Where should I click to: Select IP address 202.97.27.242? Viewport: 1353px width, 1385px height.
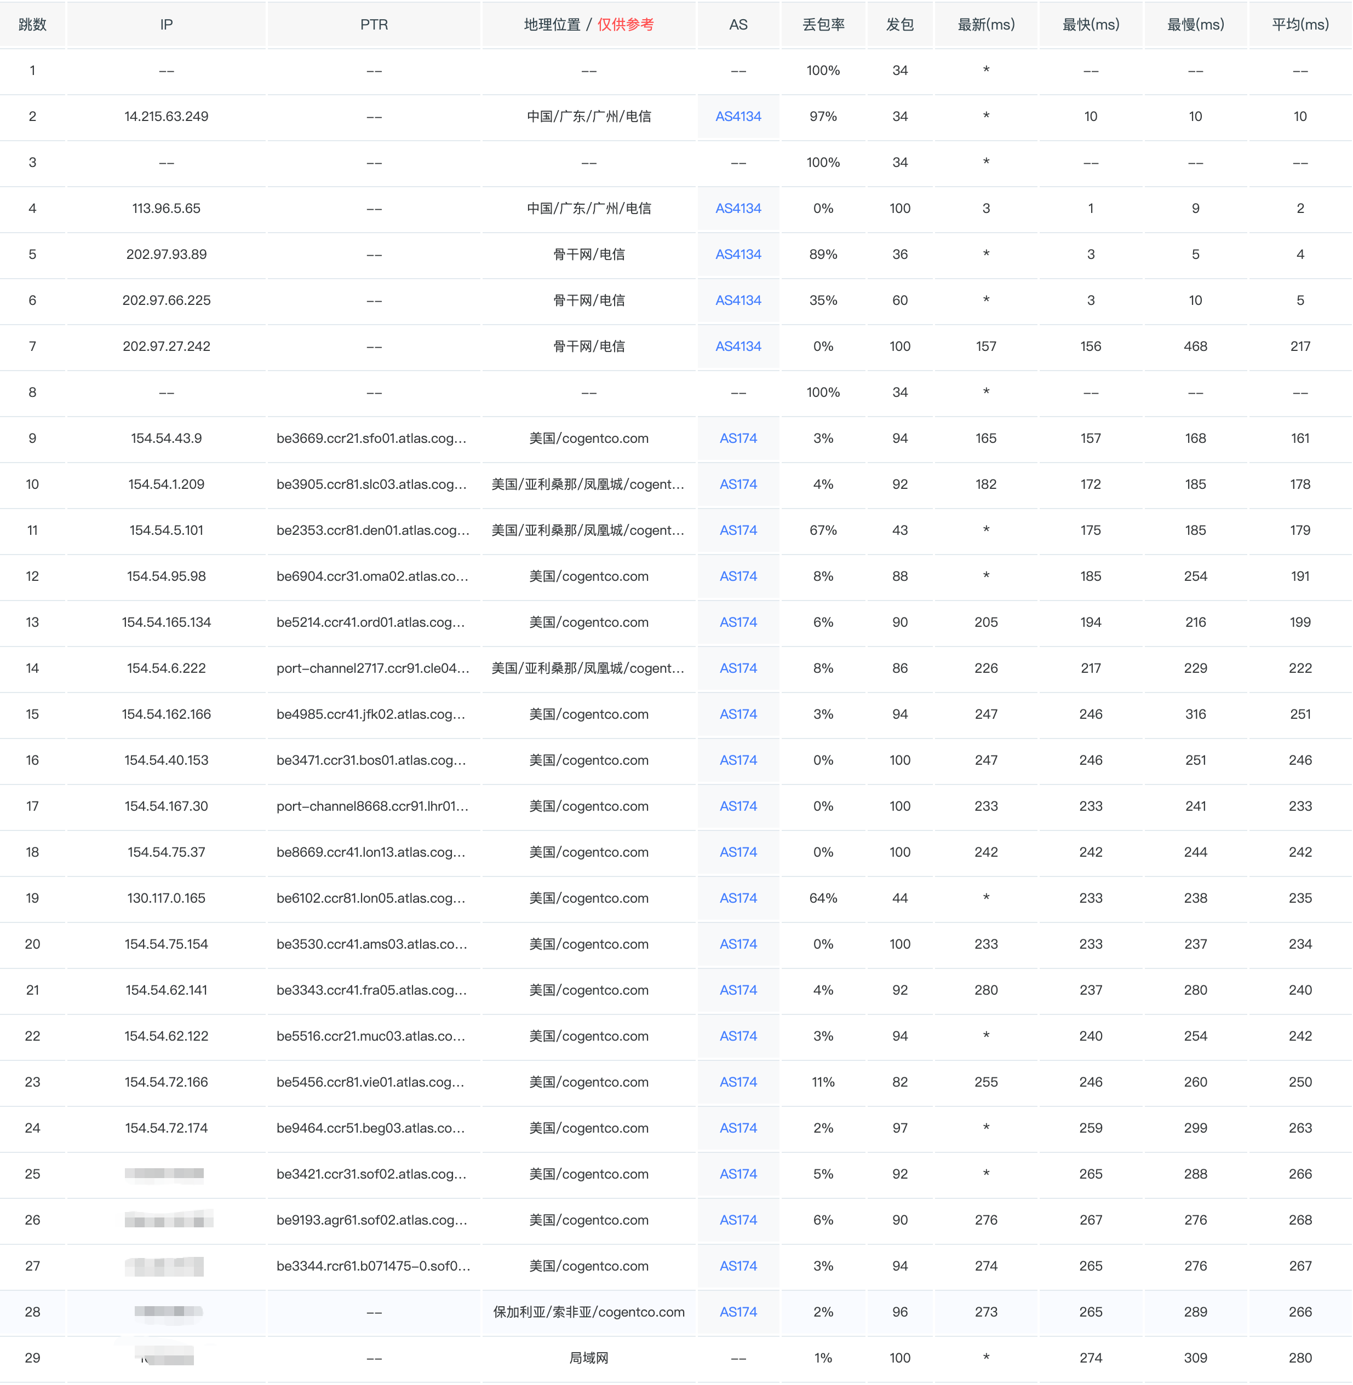(x=167, y=347)
